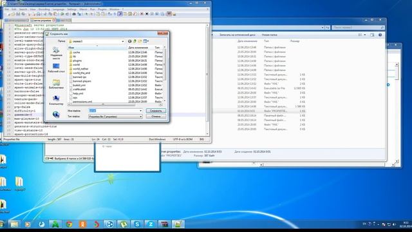
Task: Open the Language menu in Notepad++
Action: pyautogui.click(x=59, y=9)
